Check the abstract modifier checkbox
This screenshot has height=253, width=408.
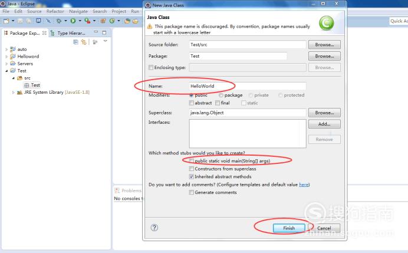tap(192, 103)
